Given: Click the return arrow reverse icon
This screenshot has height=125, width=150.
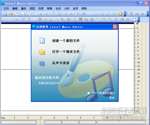Looking at the screenshot, I should pos(11,19).
